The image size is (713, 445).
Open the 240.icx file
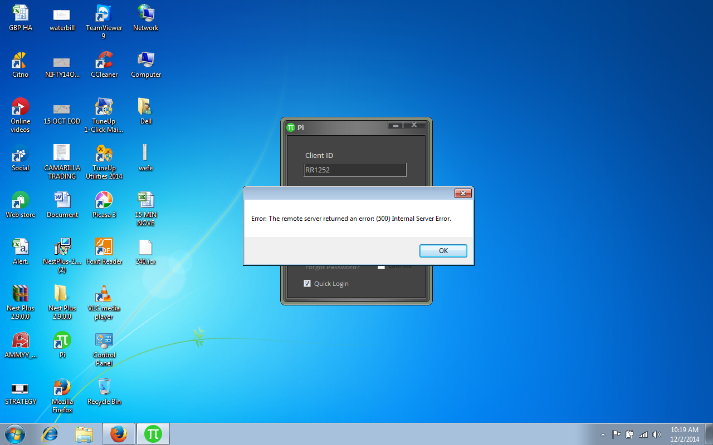146,252
